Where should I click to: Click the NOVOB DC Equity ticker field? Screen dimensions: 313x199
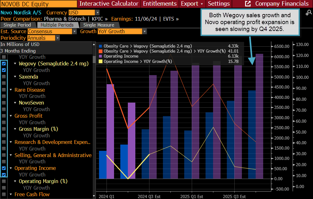tap(39, 4)
